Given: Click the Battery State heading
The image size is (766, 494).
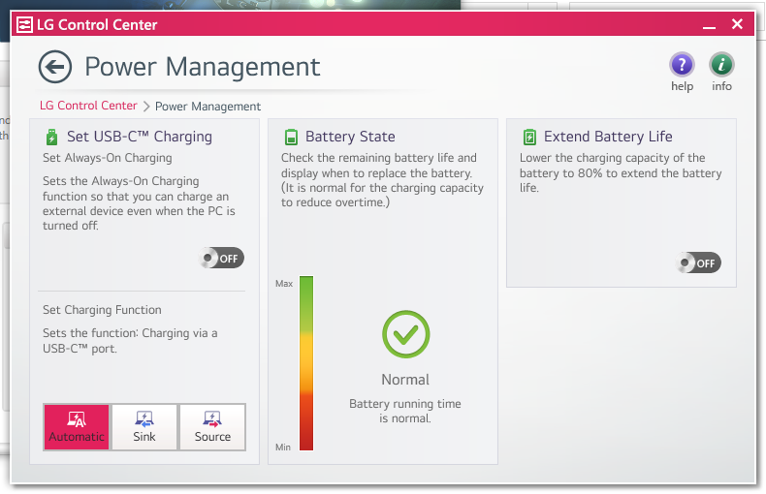Looking at the screenshot, I should tap(350, 137).
